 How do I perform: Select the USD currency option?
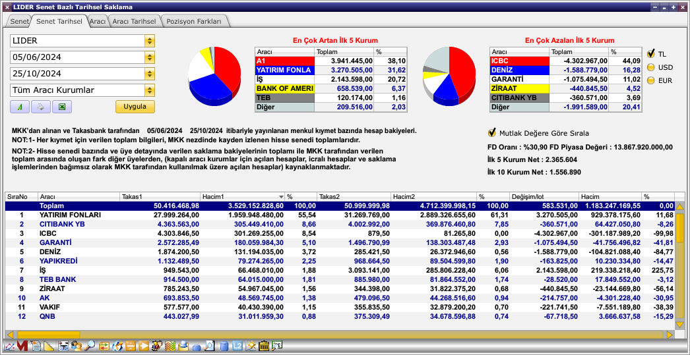pyautogui.click(x=651, y=67)
